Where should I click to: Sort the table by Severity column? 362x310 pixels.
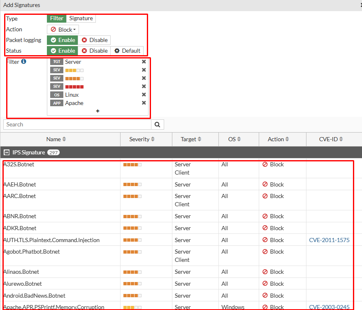[142, 139]
